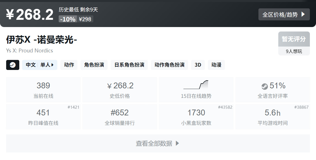This screenshot has height=160, width=316.
Task: Select the 日系角色扮演 tag
Action: click(x=129, y=65)
